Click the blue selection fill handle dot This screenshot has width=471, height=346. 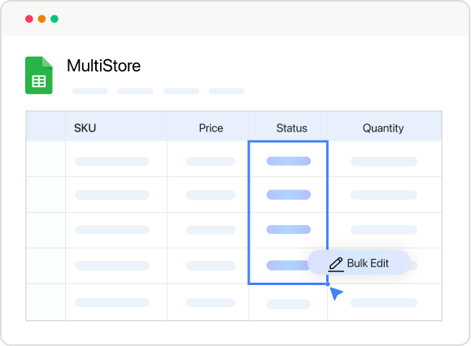(328, 284)
